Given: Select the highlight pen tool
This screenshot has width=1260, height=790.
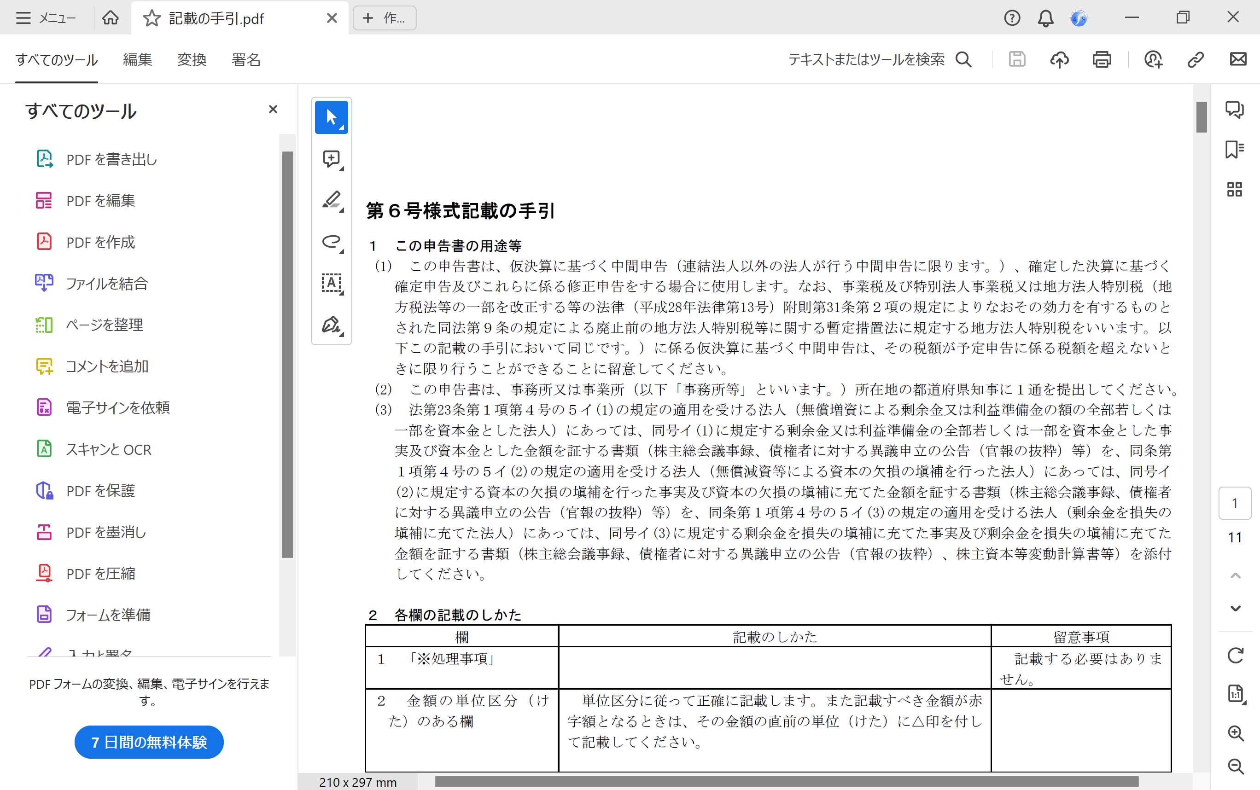Looking at the screenshot, I should (x=331, y=200).
